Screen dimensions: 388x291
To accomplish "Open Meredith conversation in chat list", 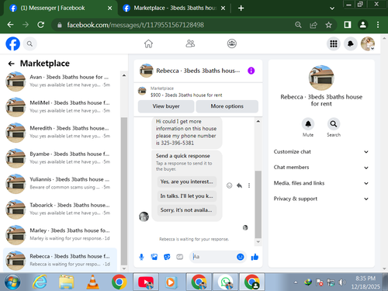I will tap(60, 132).
